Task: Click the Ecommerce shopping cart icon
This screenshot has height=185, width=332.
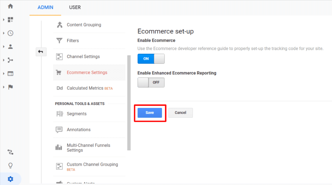Action: (x=59, y=72)
